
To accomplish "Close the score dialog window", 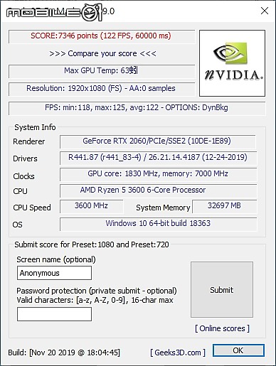I will point(265,11).
